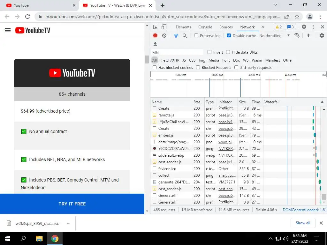Enable the Invert filter checkbox
This screenshot has height=245, width=327.
click(209, 52)
